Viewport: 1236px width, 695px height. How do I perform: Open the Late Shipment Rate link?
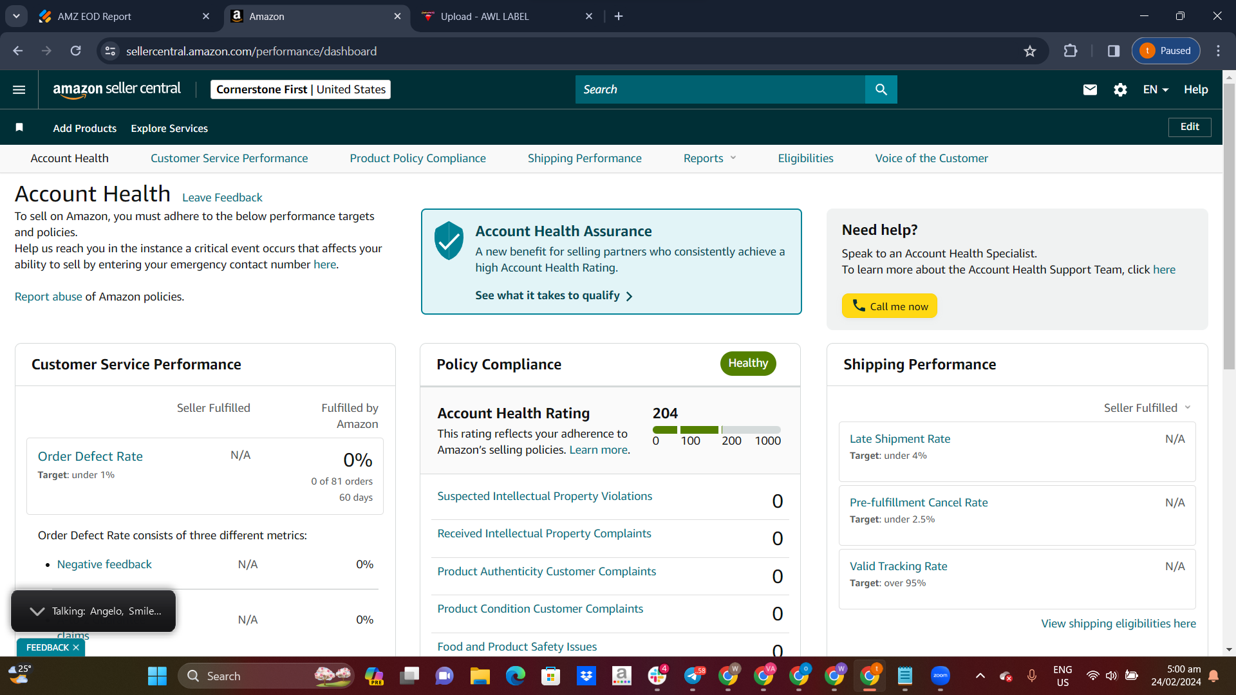900,439
